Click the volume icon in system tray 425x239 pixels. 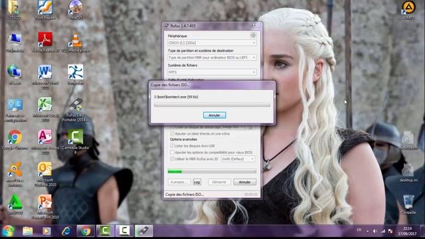pyautogui.click(x=375, y=231)
